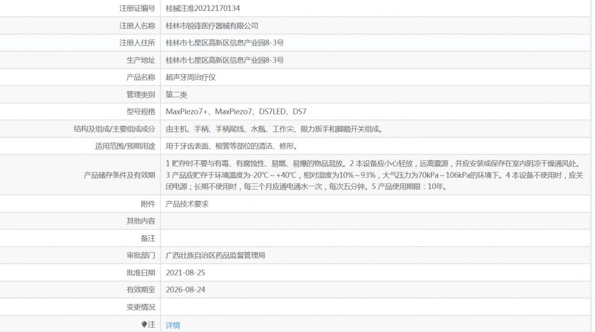This screenshot has width=595, height=332.
Task: Click the 结构及组成/主要组成成分 label
Action: click(114, 129)
